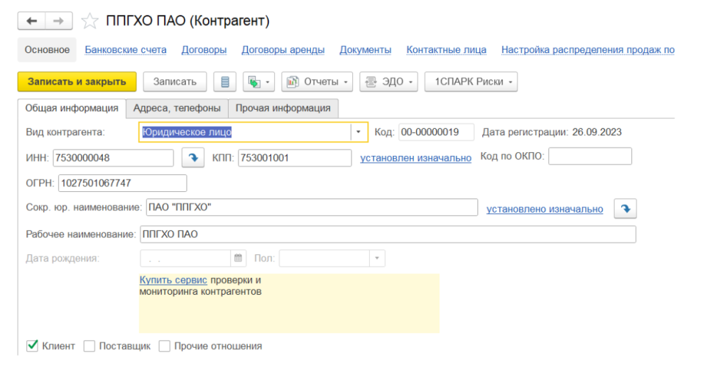The width and height of the screenshot is (727, 367).
Task: Enable the Поставщик checkbox
Action: [x=89, y=346]
